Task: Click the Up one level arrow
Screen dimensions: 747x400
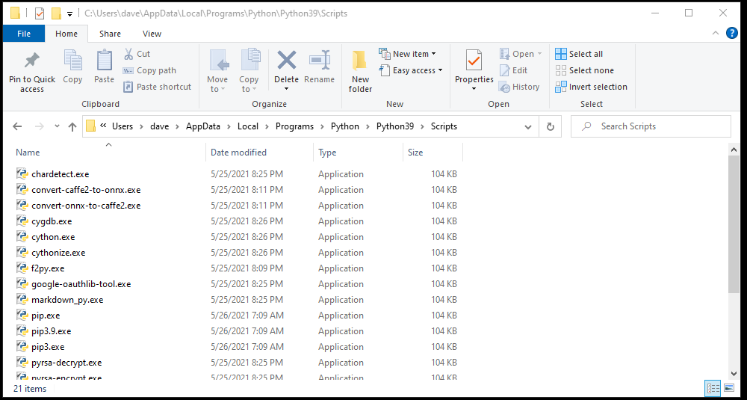Action: [x=72, y=126]
